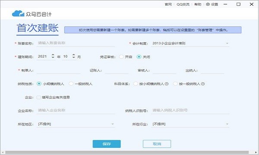Focus the 记账人 input field
The width and height of the screenshot is (259, 155).
(x=117, y=70)
